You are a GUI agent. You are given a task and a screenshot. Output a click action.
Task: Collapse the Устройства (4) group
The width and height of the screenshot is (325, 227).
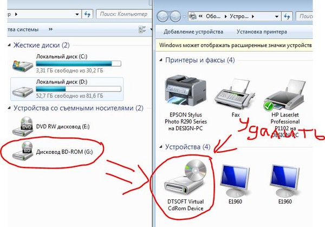[161, 147]
